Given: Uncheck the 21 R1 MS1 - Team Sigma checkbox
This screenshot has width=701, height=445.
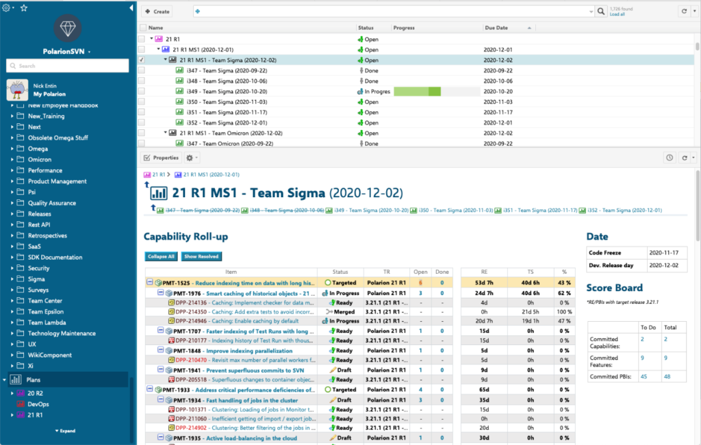Looking at the screenshot, I should (x=142, y=60).
